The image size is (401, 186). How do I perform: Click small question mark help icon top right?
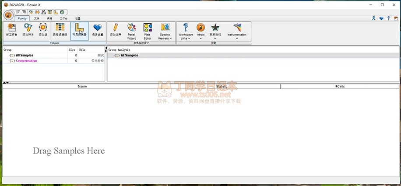click(x=388, y=18)
